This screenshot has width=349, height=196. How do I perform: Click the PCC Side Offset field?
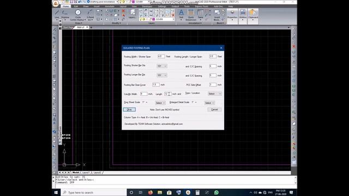(x=213, y=85)
